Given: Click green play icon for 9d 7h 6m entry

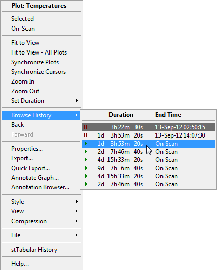Looking at the screenshot, I should (86, 168).
